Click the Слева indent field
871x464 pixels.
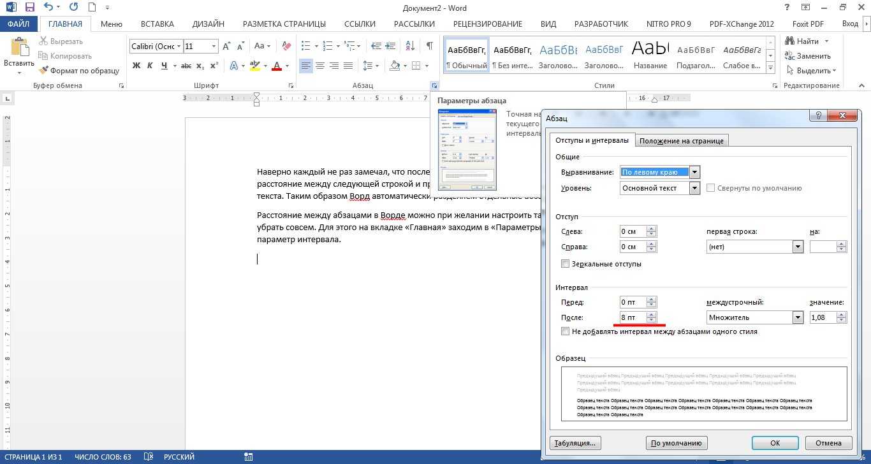(633, 231)
